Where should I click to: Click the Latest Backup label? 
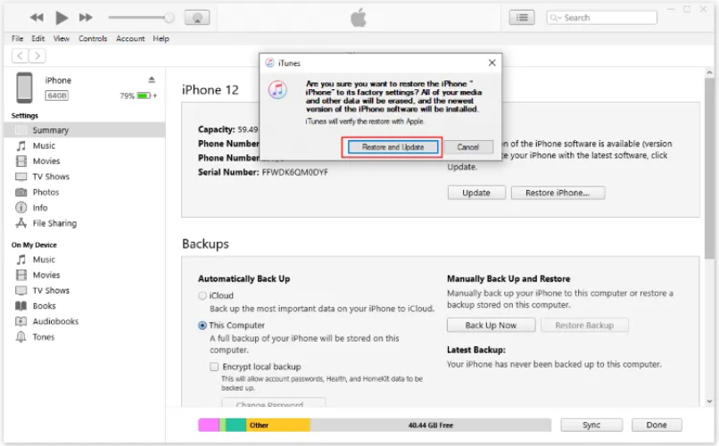coord(476,351)
